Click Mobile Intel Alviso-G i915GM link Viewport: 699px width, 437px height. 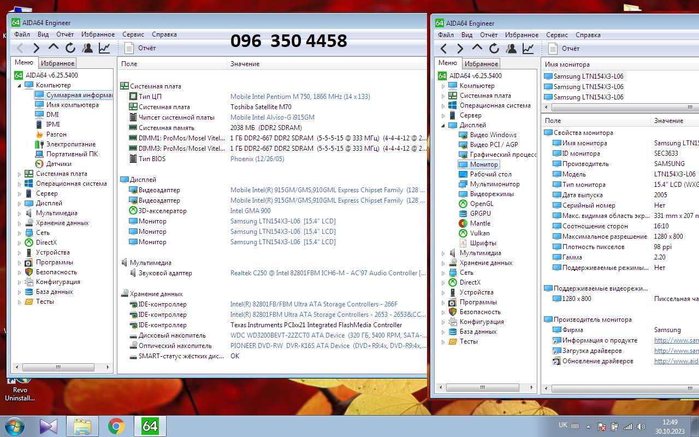(x=273, y=117)
